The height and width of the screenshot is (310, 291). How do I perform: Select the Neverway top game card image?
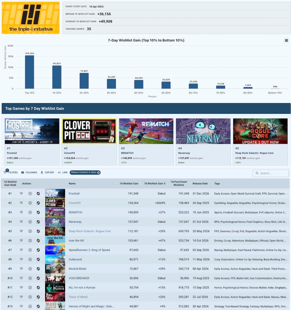click(203, 131)
